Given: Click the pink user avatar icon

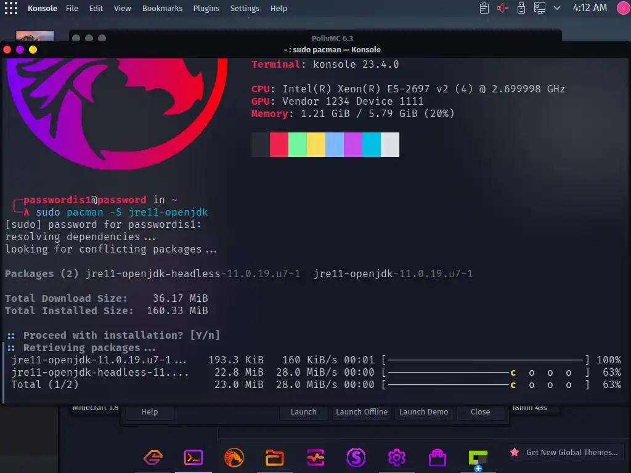Looking at the screenshot, I should (624, 8).
